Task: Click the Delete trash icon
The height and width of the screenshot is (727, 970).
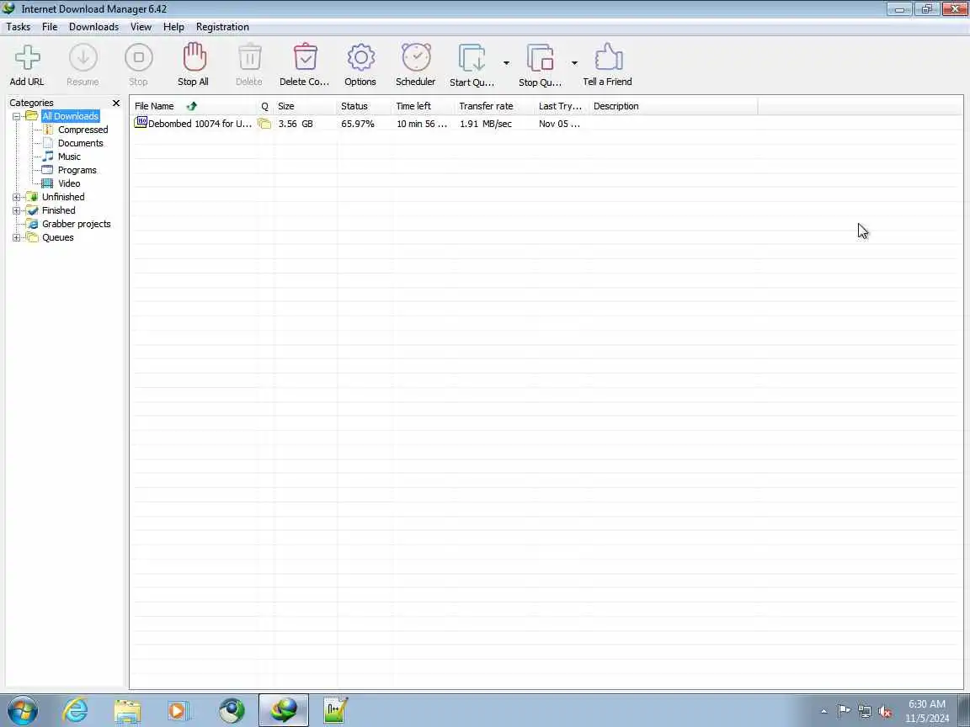Action: pos(249,57)
